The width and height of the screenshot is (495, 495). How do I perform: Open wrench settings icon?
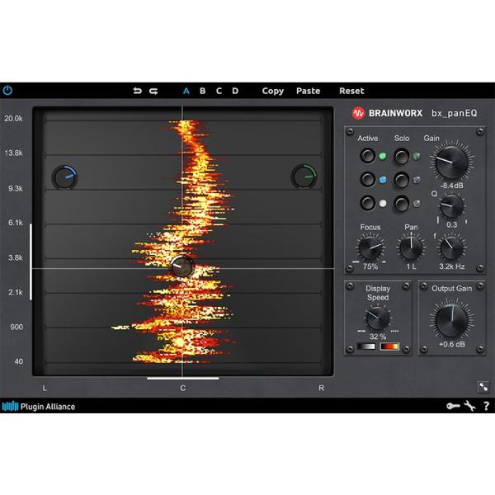click(469, 406)
